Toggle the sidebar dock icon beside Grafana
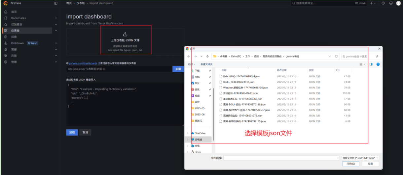 click(x=56, y=3)
